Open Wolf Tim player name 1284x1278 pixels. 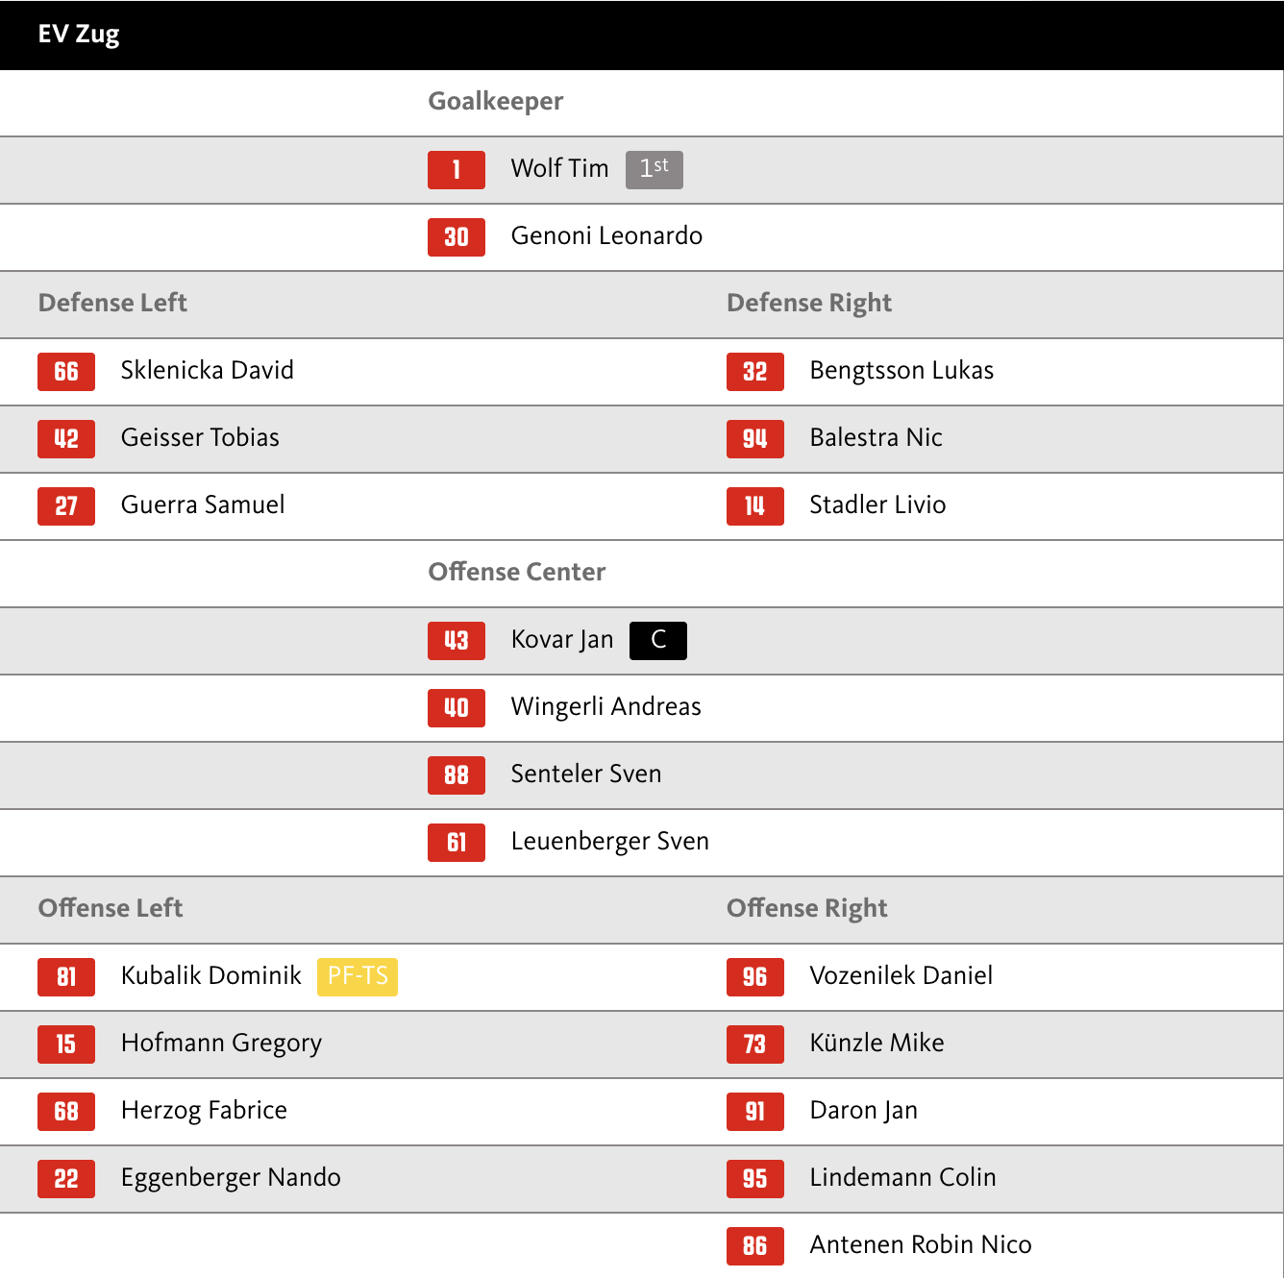(559, 169)
